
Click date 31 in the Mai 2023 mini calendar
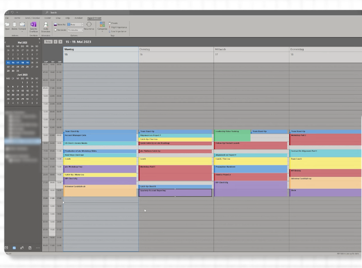click(18, 71)
